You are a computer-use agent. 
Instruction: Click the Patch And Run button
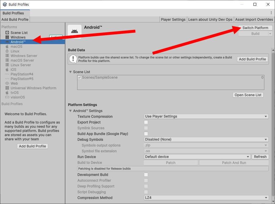point(234,163)
